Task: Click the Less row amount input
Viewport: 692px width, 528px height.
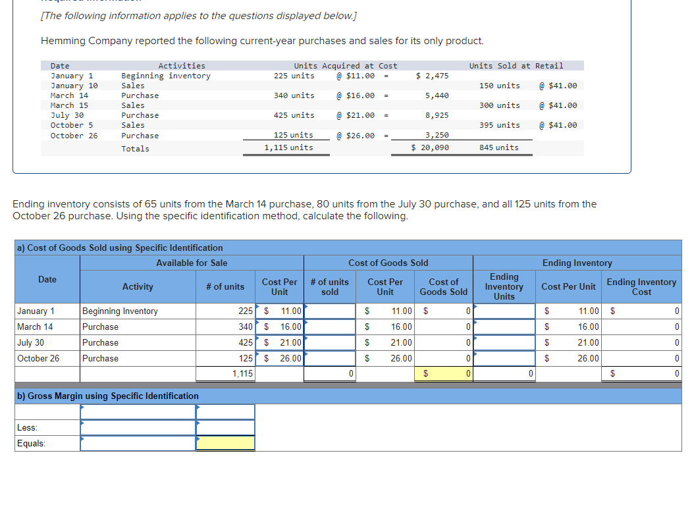Action: [225, 427]
